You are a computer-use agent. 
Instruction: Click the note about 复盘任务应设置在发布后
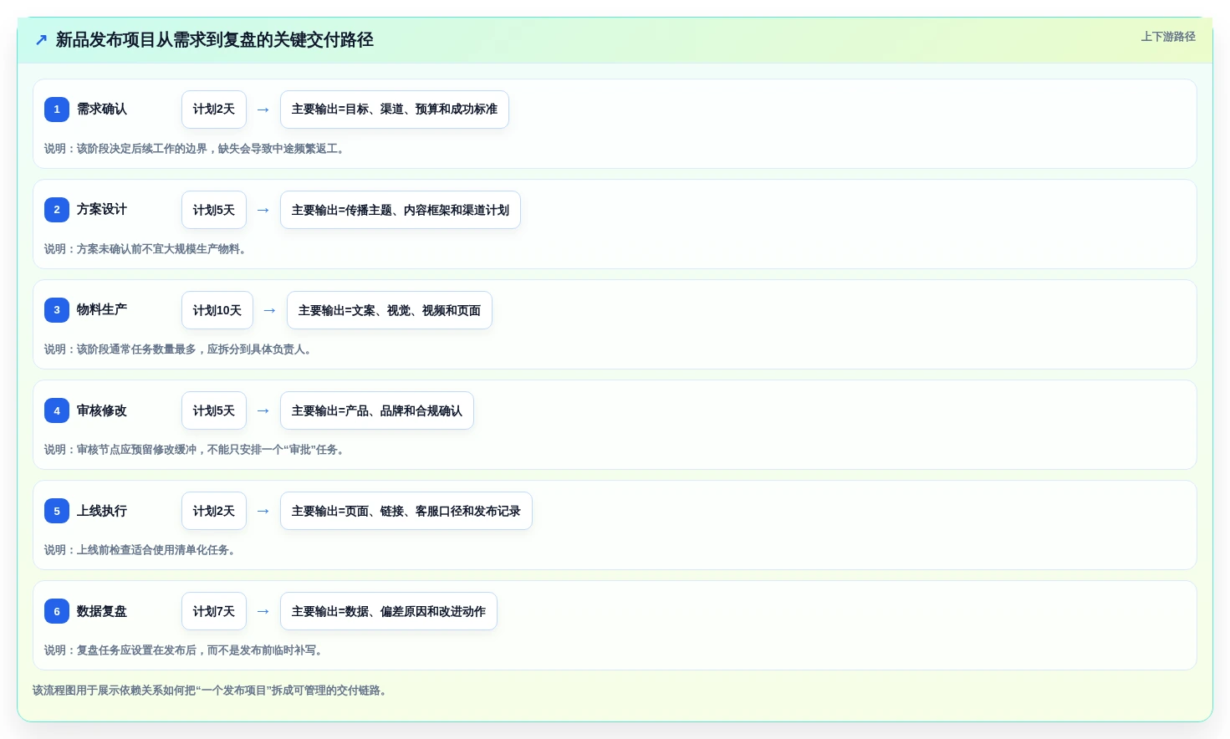coord(185,650)
